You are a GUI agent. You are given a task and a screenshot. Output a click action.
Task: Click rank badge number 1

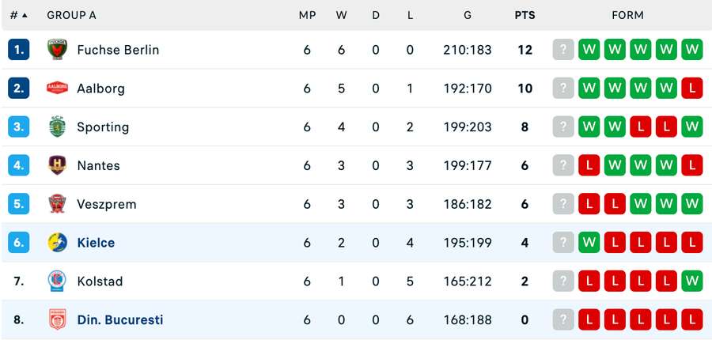point(19,50)
